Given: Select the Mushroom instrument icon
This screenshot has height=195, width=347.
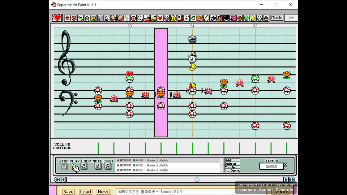Looking at the screenshot, I should point(74,18).
